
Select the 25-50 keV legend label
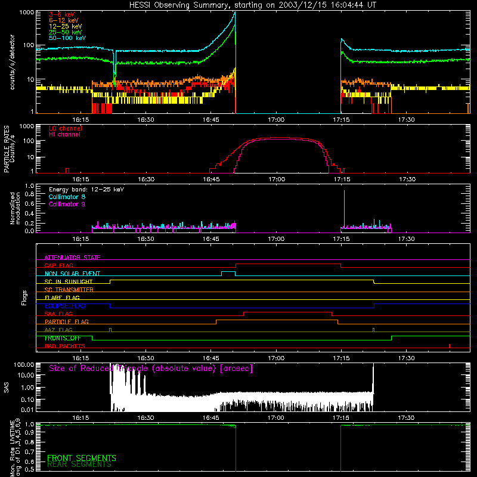pos(66,32)
